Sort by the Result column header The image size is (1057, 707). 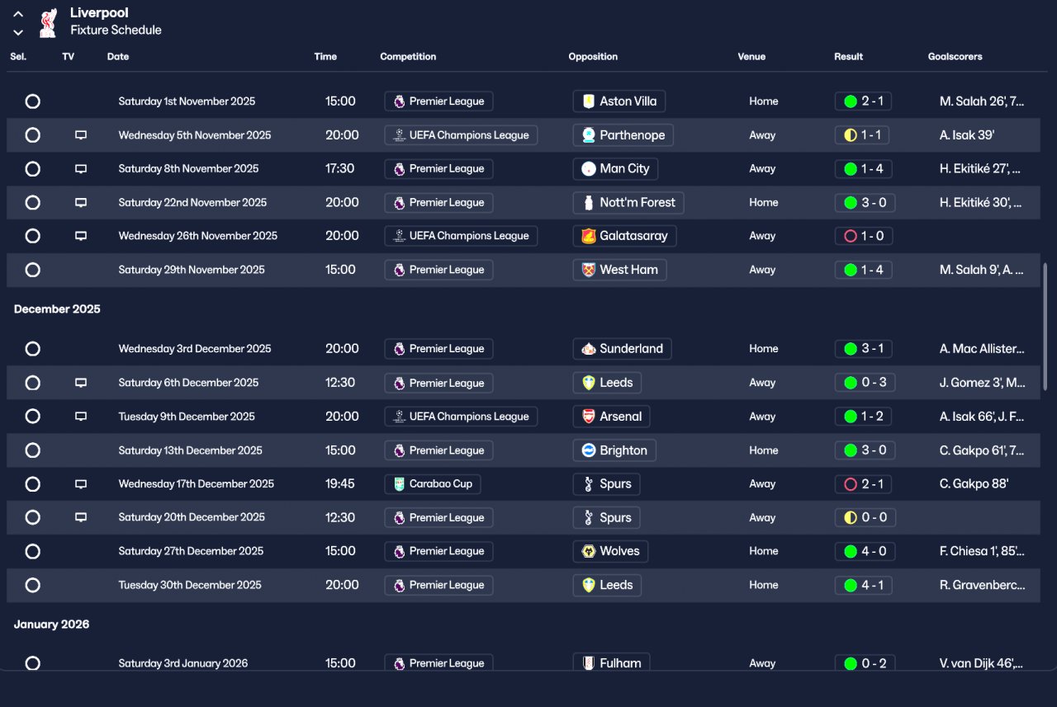(x=848, y=57)
